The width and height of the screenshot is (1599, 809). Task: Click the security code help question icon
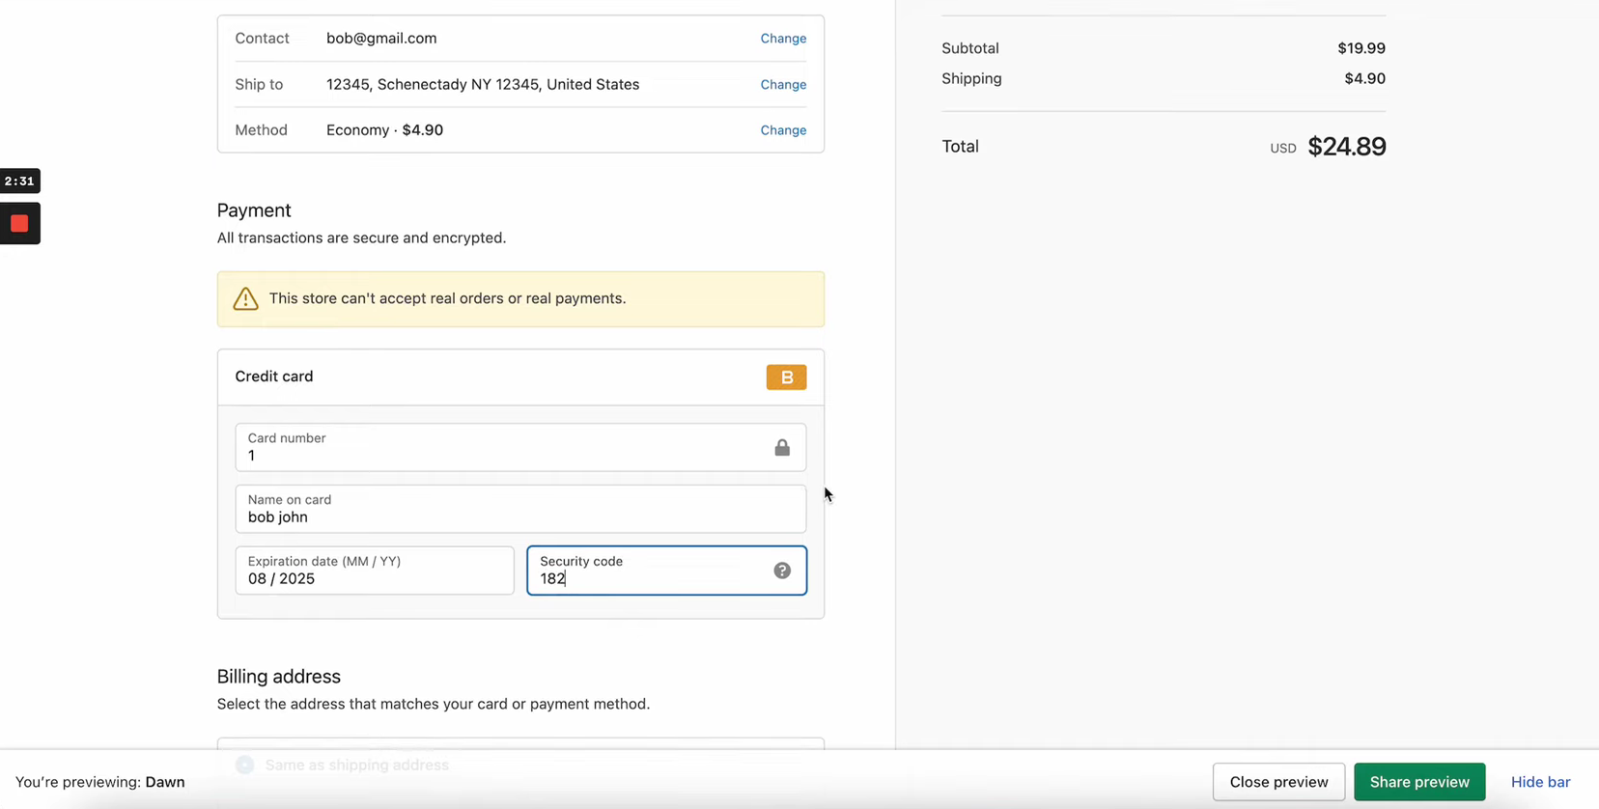tap(782, 571)
